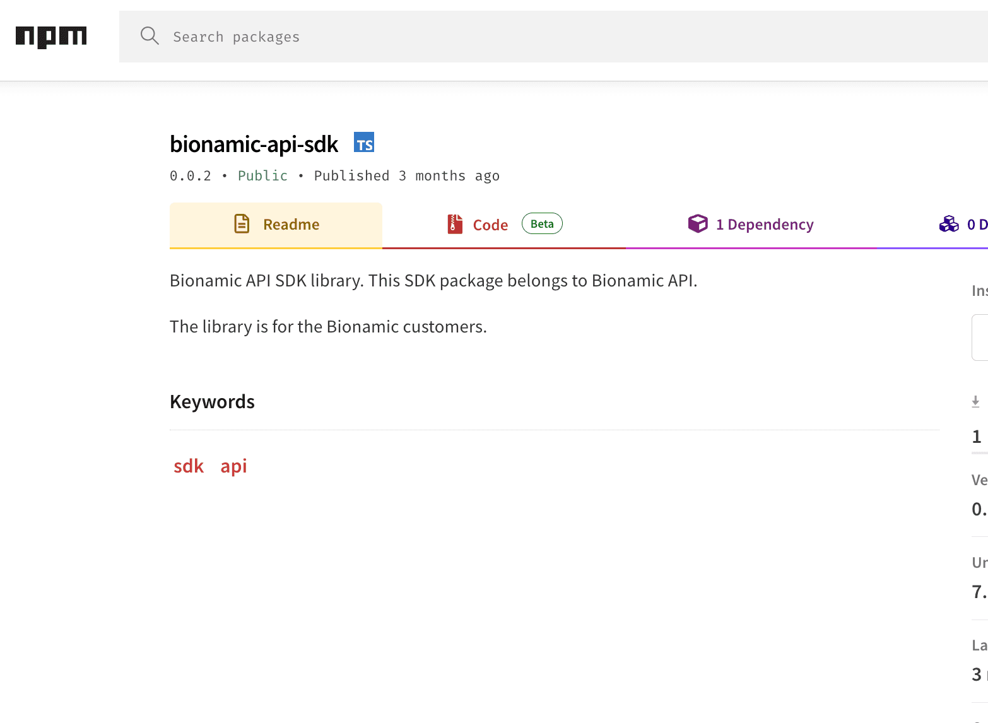Click the TS TypeScript badge
Viewport: 988px width, 723px height.
coord(363,143)
